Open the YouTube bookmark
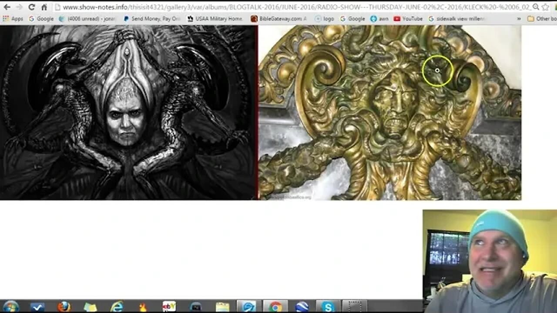The image size is (557, 313). pyautogui.click(x=408, y=19)
